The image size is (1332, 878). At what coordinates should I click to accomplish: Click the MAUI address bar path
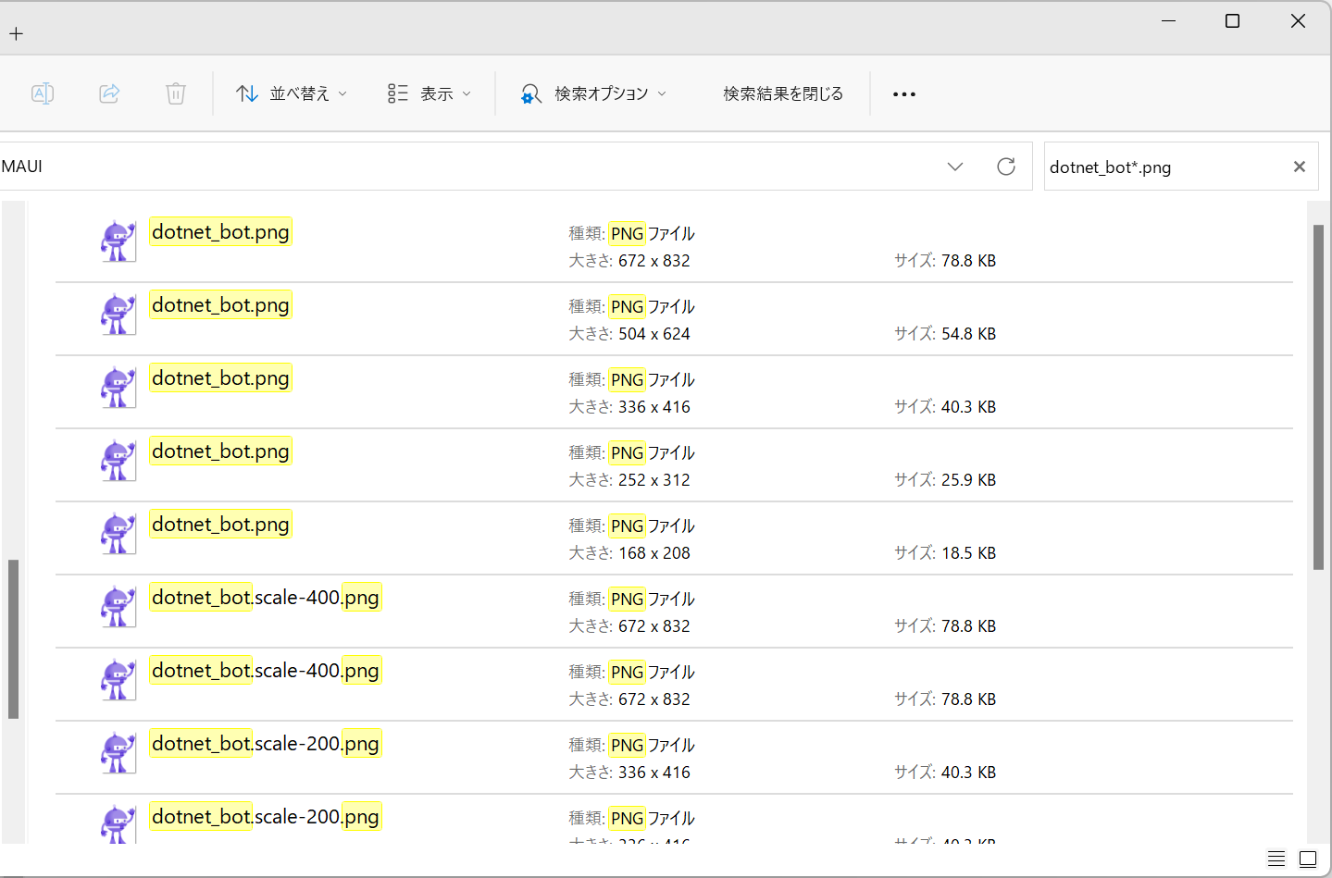[x=22, y=167]
